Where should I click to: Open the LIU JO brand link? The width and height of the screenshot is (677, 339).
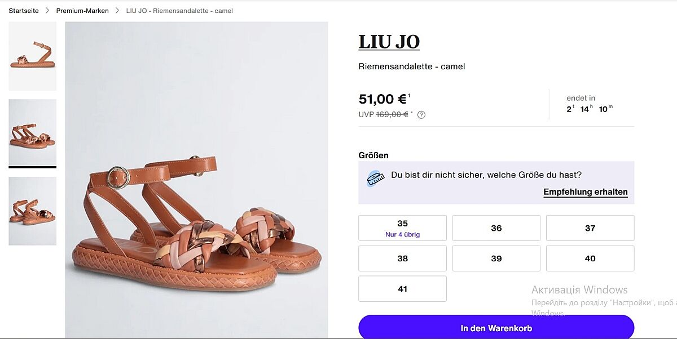click(x=389, y=42)
